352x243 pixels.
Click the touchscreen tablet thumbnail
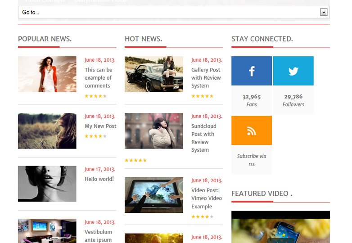[154, 195]
